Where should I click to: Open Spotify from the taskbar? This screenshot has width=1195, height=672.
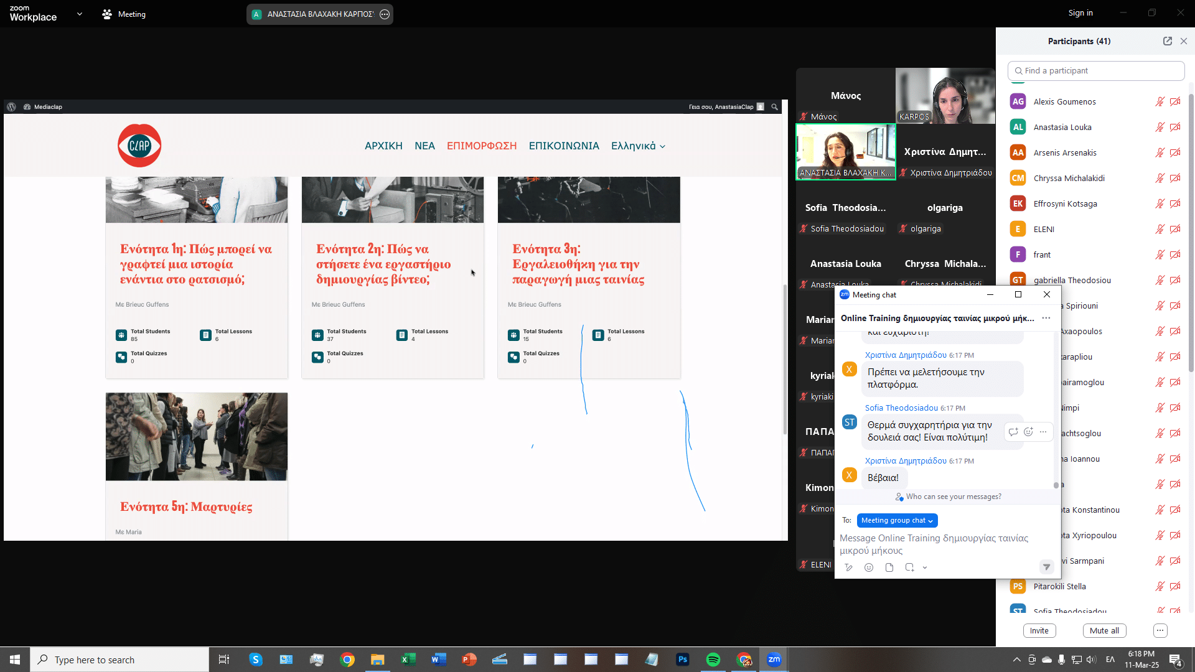point(713,660)
